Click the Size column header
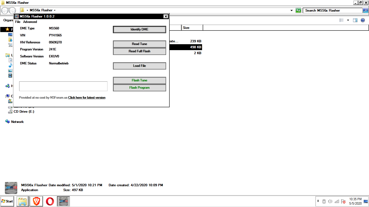The height and width of the screenshot is (207, 369). pos(192,28)
